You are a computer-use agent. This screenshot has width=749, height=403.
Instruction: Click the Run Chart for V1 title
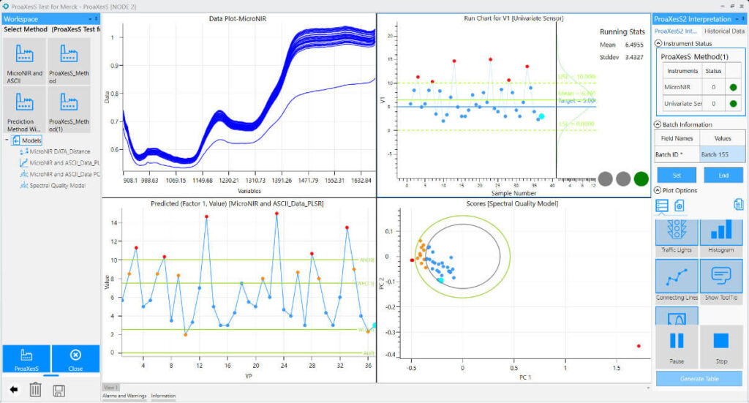click(x=513, y=18)
